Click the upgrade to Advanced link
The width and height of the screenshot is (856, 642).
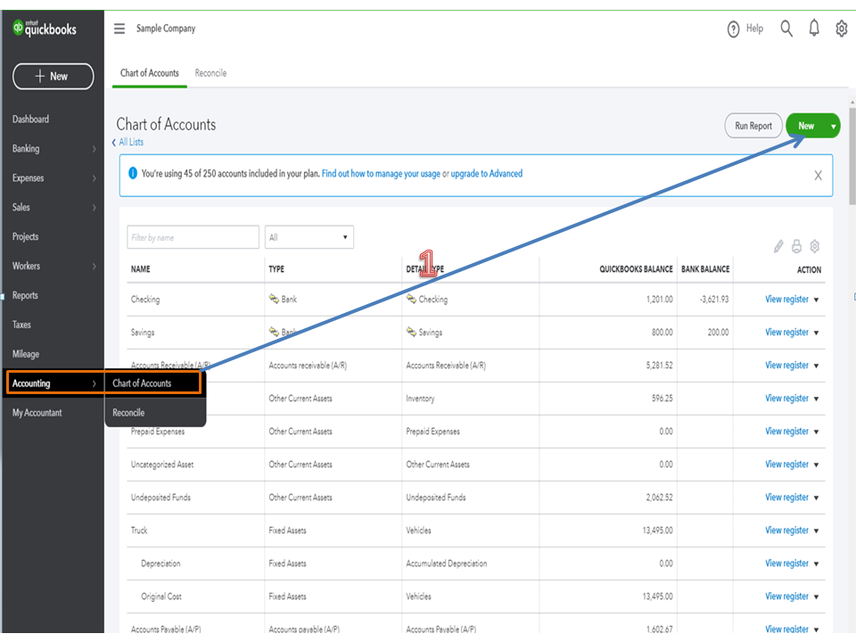[x=486, y=174]
